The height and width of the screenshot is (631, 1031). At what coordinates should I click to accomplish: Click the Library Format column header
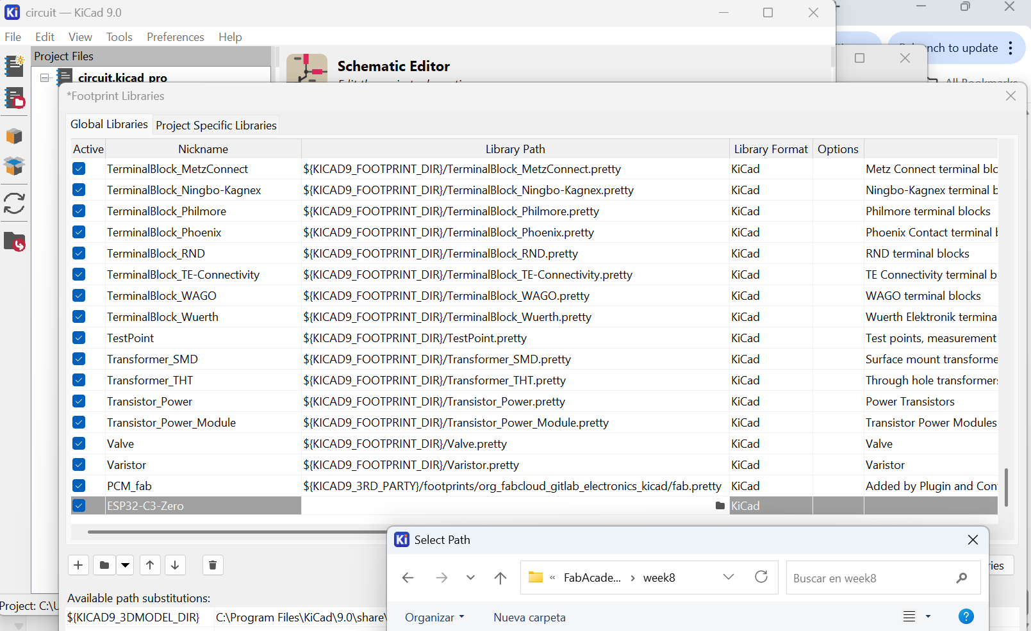point(771,149)
